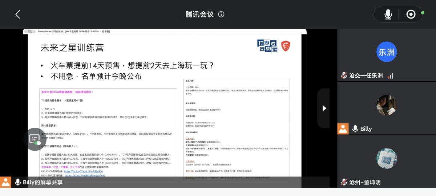Click the Billy的屏幕共享 label
436x196 pixels.
coord(43,182)
